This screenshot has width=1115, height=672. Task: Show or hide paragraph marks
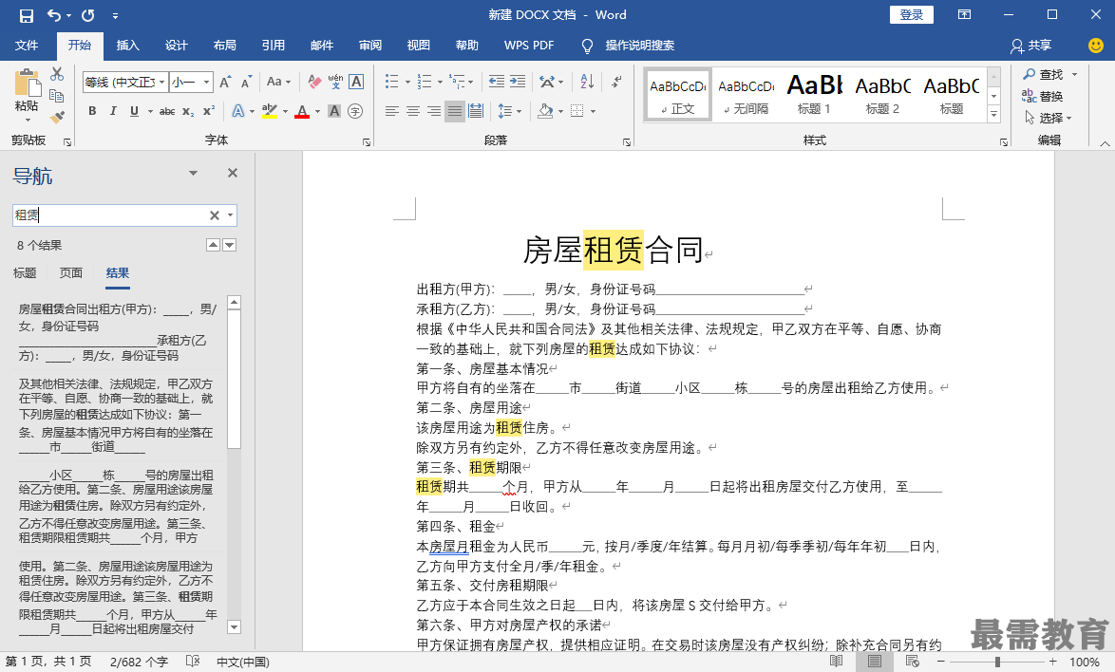[616, 82]
